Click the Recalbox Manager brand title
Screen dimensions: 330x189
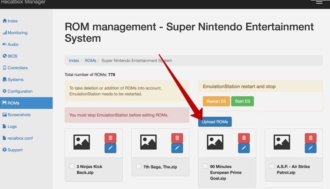(x=23, y=2)
